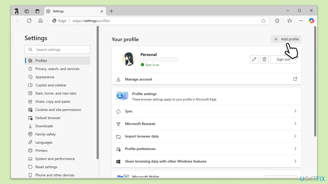Open Privacy, search, and services settings

57,69
